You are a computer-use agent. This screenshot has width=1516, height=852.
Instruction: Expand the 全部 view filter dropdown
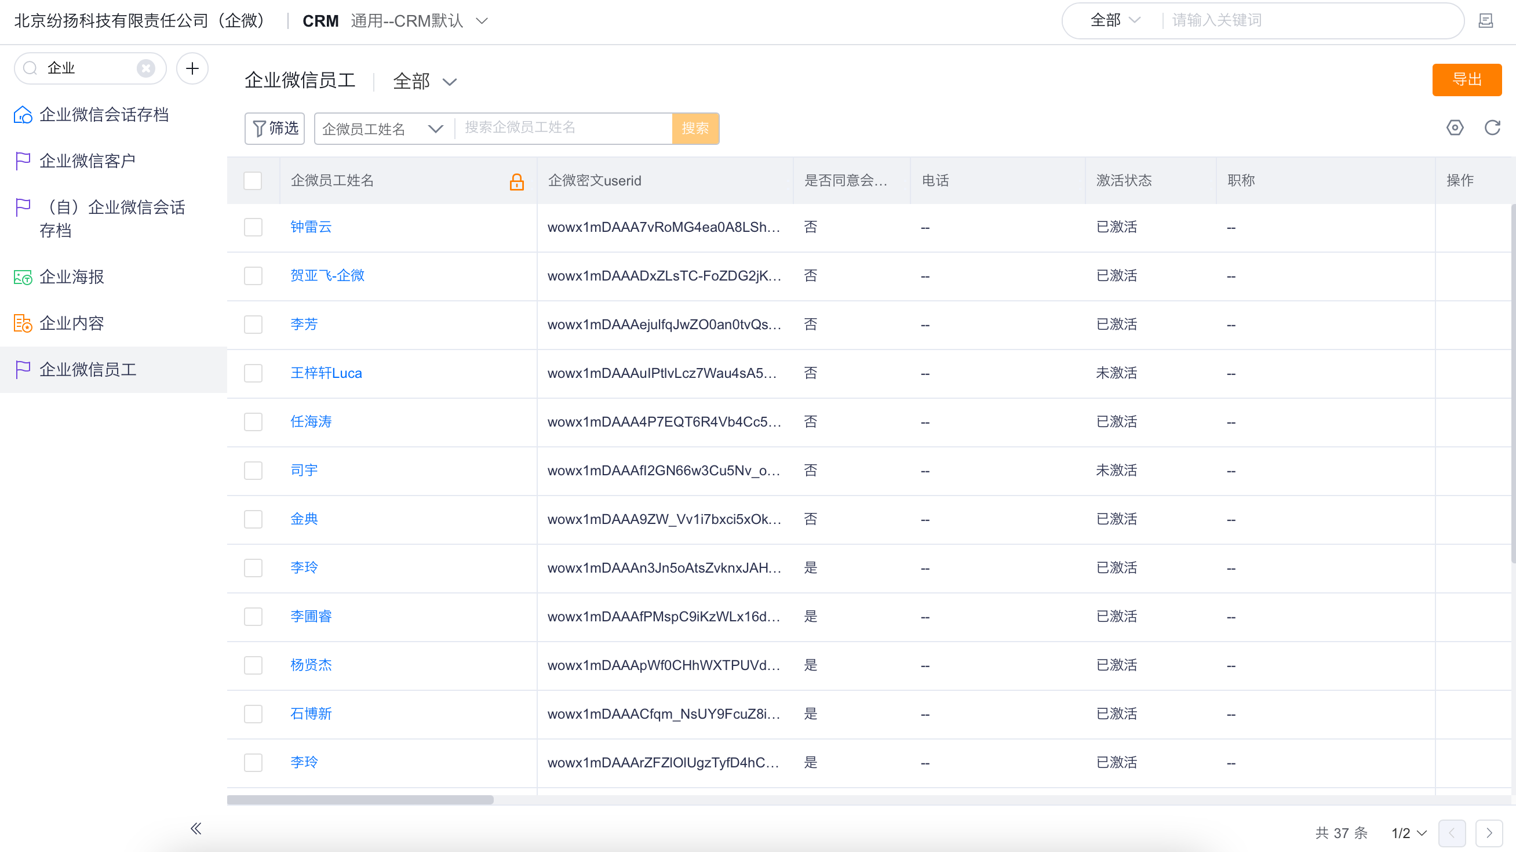coord(425,81)
